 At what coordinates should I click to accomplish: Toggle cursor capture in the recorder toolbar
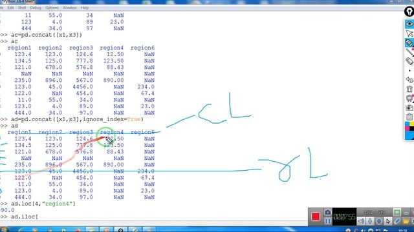[x=388, y=221]
